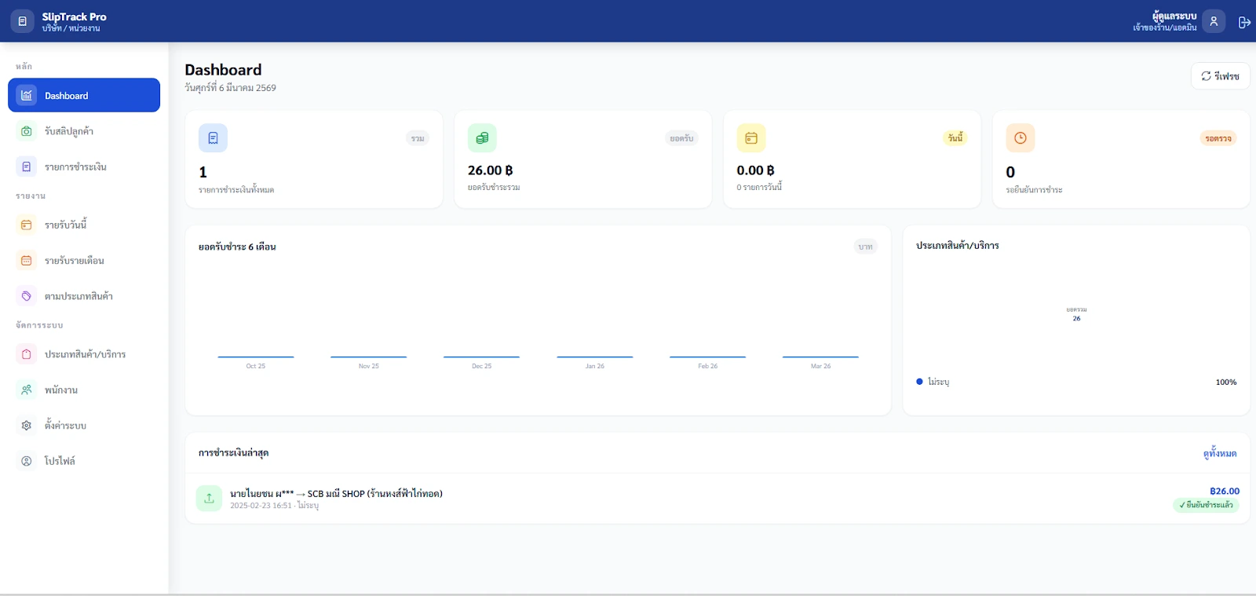Click the รีเฟรช refresh button
Viewport: 1256px width, 596px height.
pos(1220,76)
